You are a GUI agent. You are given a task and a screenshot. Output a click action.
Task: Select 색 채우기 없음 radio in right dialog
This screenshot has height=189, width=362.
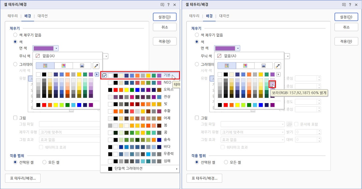[197, 35]
